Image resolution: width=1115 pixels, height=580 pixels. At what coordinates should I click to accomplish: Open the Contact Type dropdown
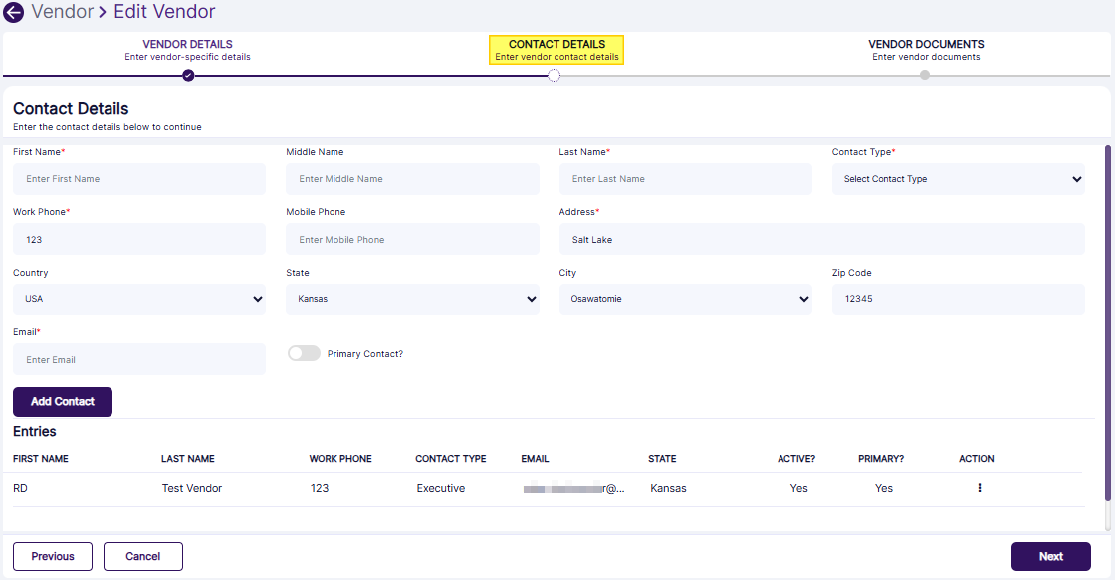tap(958, 179)
